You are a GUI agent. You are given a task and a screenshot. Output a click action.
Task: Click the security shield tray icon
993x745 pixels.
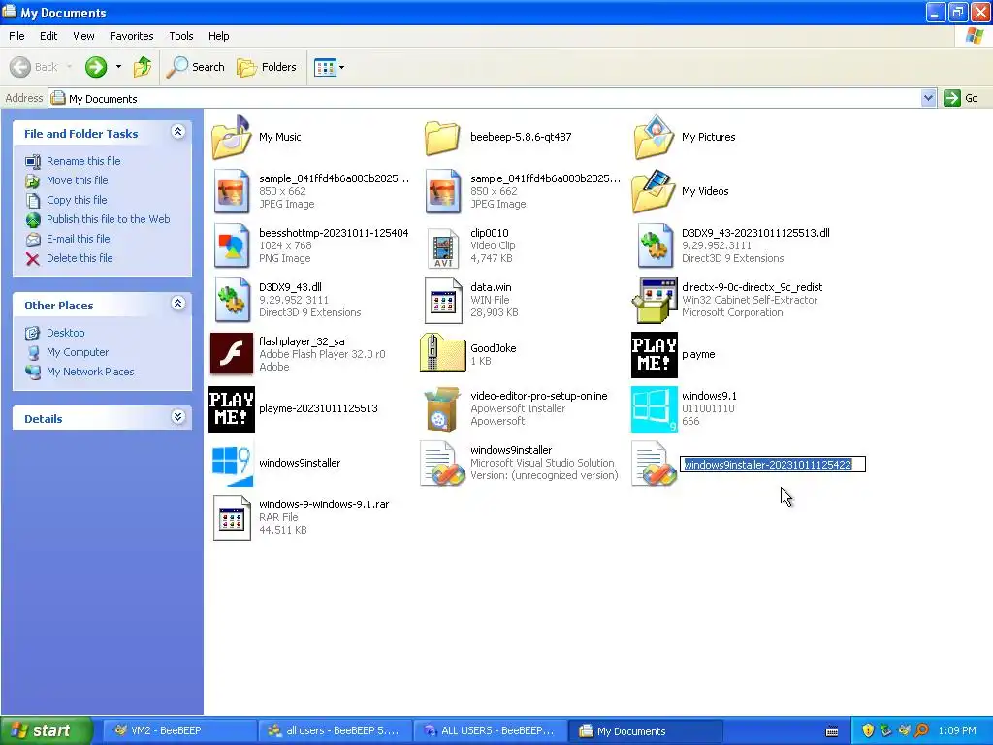coord(868,731)
